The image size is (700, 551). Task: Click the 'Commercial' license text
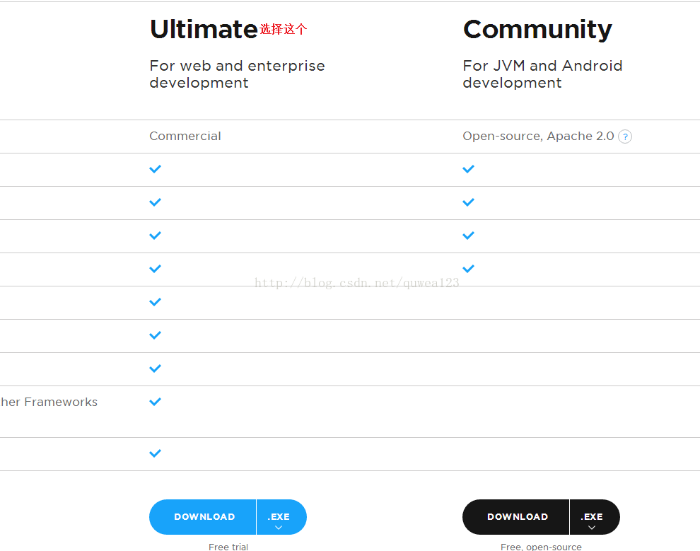(x=185, y=136)
